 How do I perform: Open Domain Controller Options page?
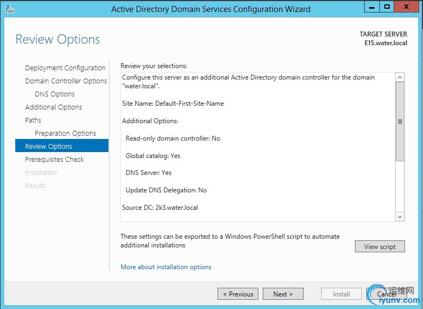click(66, 81)
